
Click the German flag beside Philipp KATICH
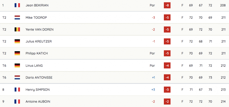coord(17,53)
